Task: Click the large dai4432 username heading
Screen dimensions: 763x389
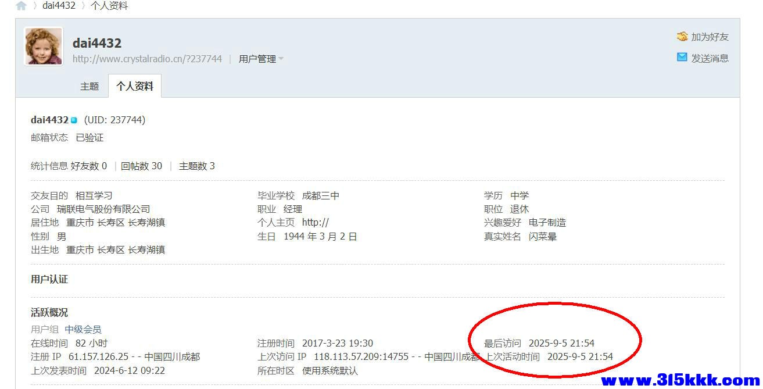Action: (97, 43)
